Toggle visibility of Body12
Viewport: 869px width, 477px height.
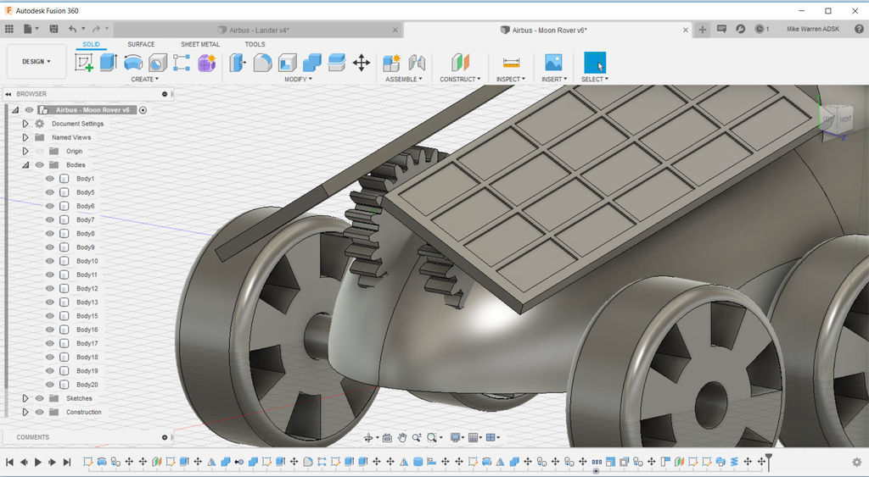[x=50, y=289]
